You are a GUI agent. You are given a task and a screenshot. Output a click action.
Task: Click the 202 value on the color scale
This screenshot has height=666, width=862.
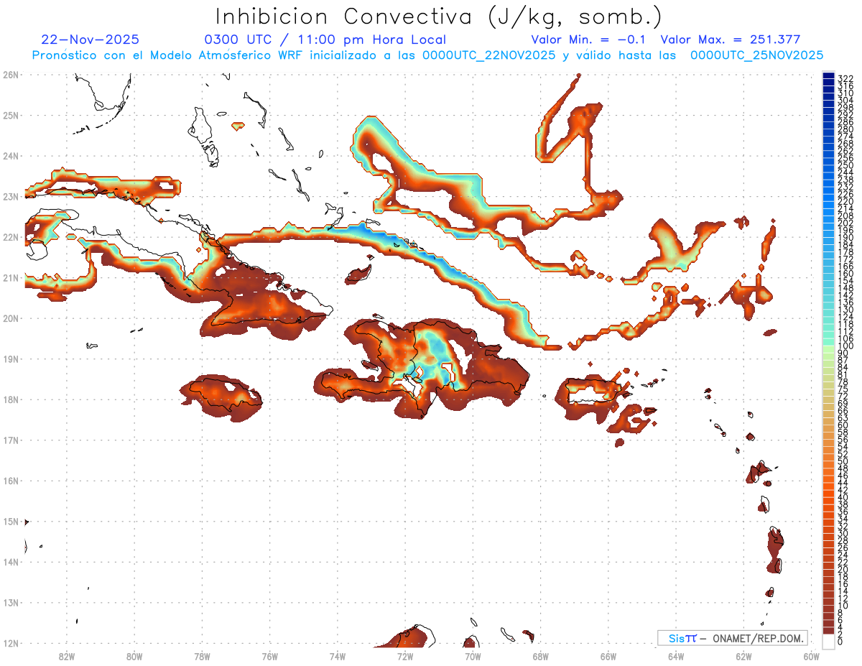(845, 223)
